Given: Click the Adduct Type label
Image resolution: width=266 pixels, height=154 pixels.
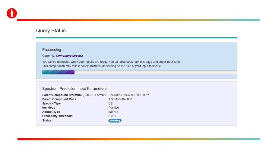Looking at the screenshot, I should (51, 112).
